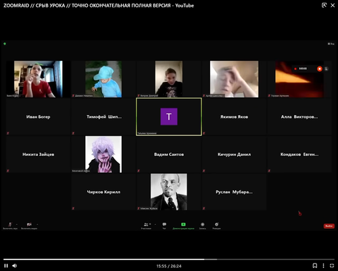This screenshot has height=271, width=338.
Task: Open Zoom reactions icon
Action: (x=216, y=224)
